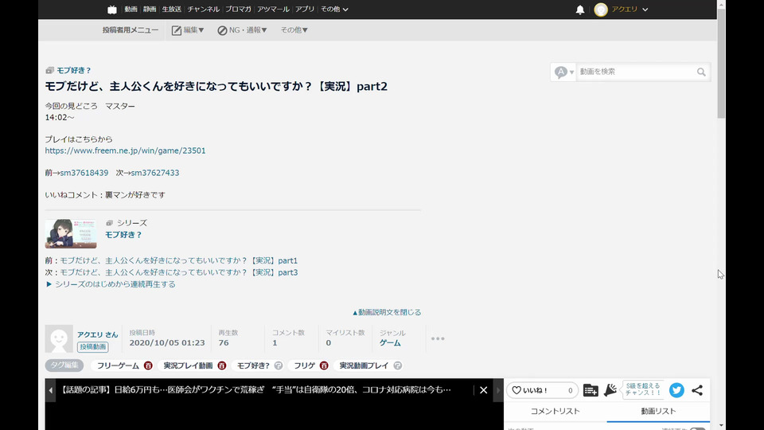Open 生放送 in the top menu

click(x=172, y=10)
